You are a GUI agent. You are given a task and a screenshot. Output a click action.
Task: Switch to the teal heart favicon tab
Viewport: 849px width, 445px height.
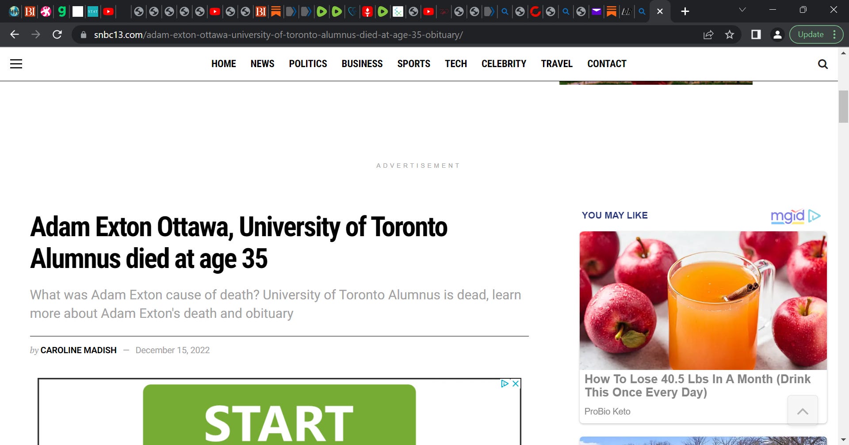pyautogui.click(x=352, y=11)
